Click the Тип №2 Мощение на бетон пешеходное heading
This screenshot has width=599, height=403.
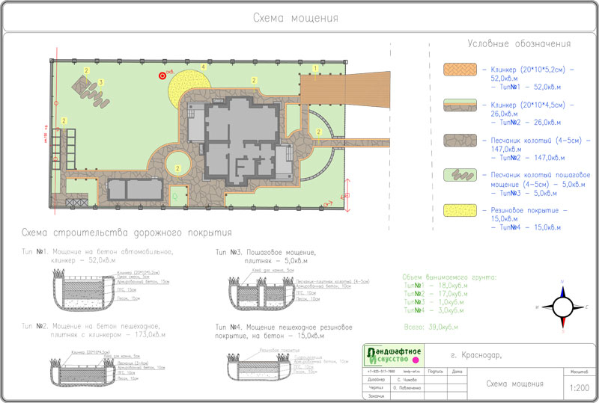click(x=94, y=330)
